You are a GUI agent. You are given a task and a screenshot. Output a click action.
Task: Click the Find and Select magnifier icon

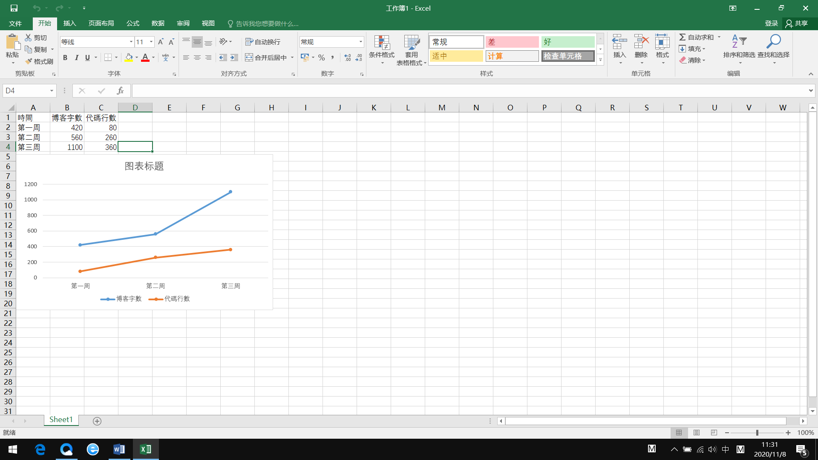coord(773,42)
